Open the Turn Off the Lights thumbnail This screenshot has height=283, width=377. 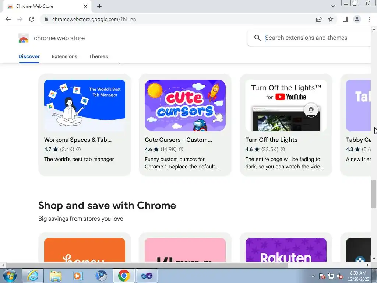pos(286,105)
